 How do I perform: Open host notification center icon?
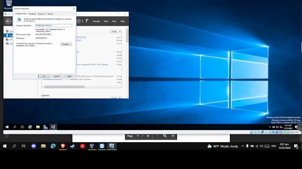point(296,146)
